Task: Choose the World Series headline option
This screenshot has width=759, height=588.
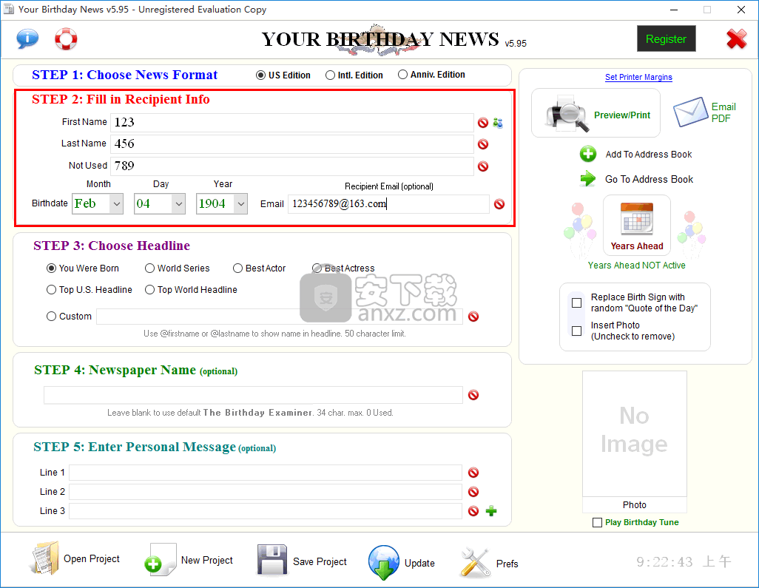Action: (x=149, y=268)
